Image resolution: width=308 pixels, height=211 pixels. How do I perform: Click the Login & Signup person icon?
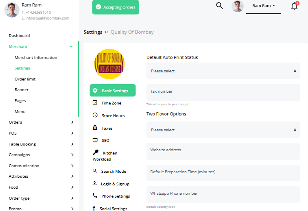click(95, 184)
